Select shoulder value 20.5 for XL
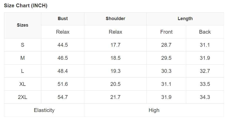 tap(115, 84)
